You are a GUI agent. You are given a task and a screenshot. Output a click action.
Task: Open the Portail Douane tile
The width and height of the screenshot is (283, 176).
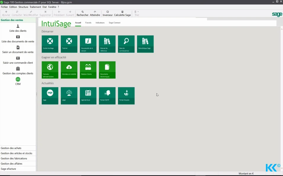click(126, 96)
